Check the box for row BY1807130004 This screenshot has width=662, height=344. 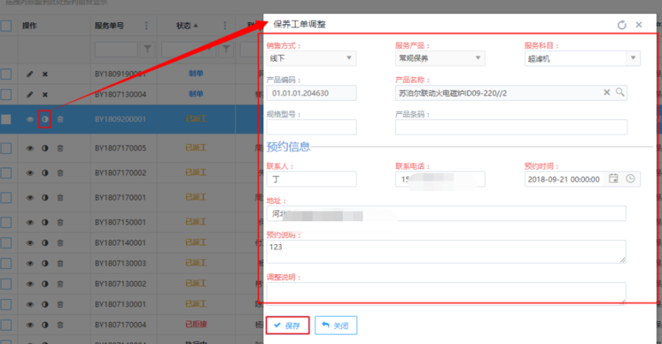tap(6, 95)
